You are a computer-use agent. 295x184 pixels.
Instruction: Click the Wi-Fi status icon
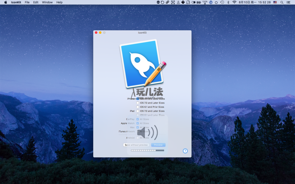click(x=234, y=2)
